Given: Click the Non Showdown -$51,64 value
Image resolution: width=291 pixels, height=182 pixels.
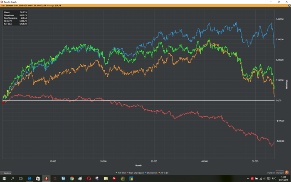Looking at the screenshot, I should coord(23,18).
